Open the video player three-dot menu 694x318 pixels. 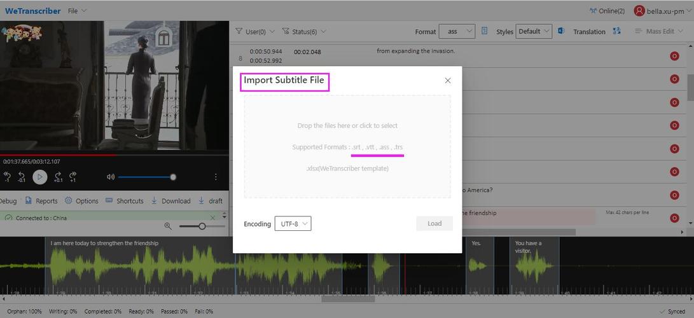(216, 177)
